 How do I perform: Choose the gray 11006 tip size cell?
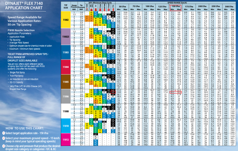[66, 96]
